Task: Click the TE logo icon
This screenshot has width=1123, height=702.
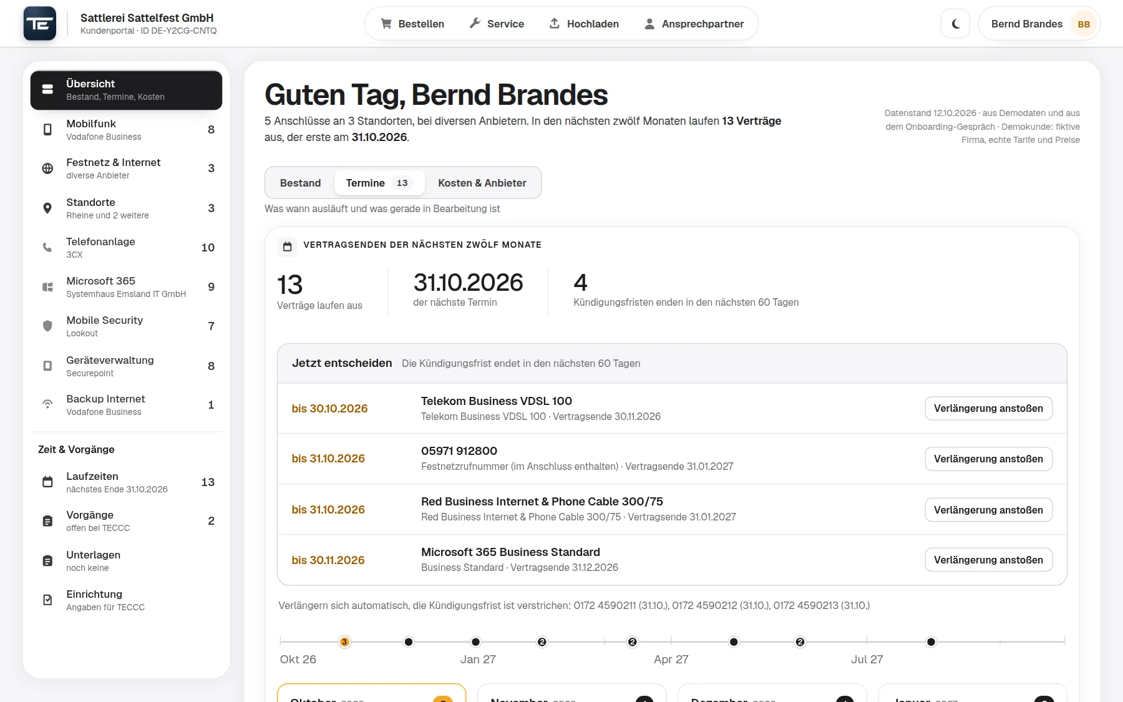Action: tap(40, 24)
